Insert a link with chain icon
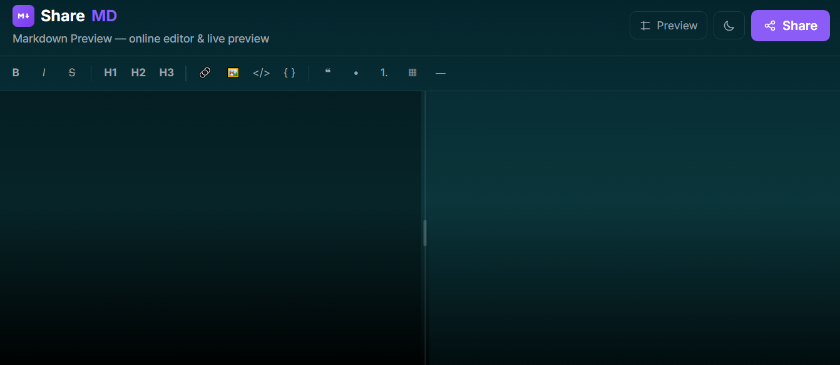Viewport: 840px width, 365px height. coord(205,72)
